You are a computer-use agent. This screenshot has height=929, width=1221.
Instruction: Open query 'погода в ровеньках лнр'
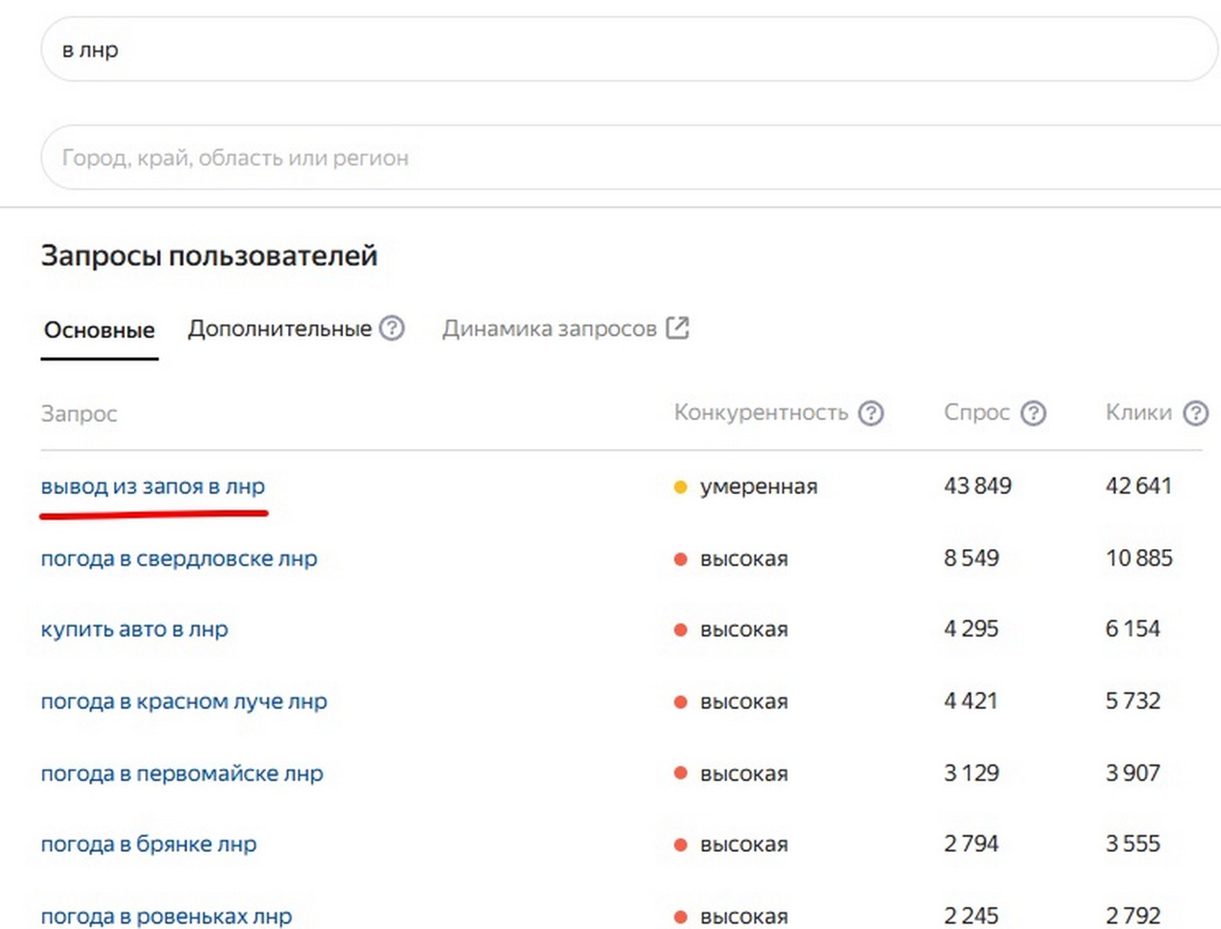tap(165, 916)
